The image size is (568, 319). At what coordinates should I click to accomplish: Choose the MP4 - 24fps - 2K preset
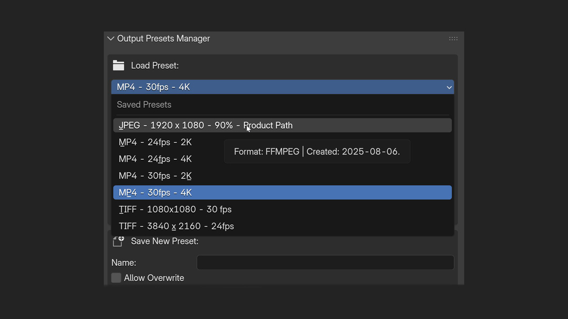(x=155, y=142)
